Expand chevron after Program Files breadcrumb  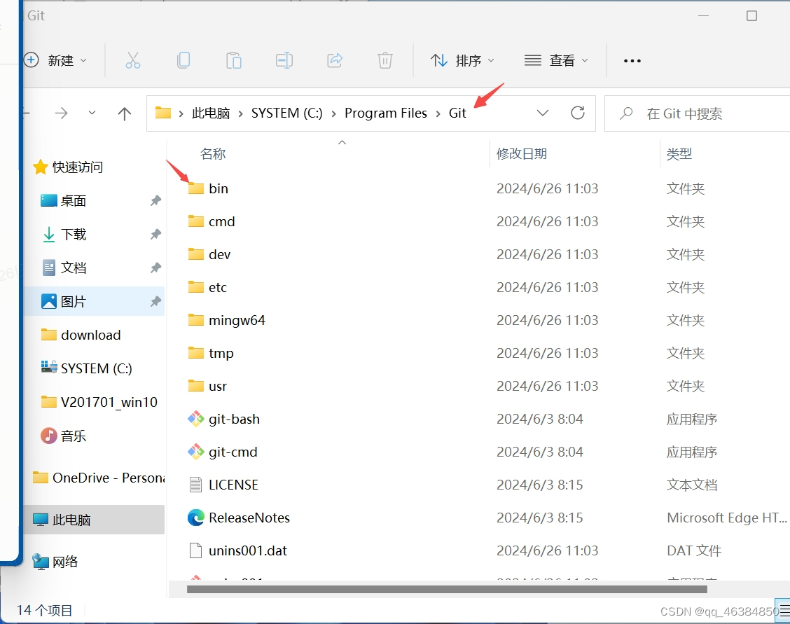[x=438, y=113]
